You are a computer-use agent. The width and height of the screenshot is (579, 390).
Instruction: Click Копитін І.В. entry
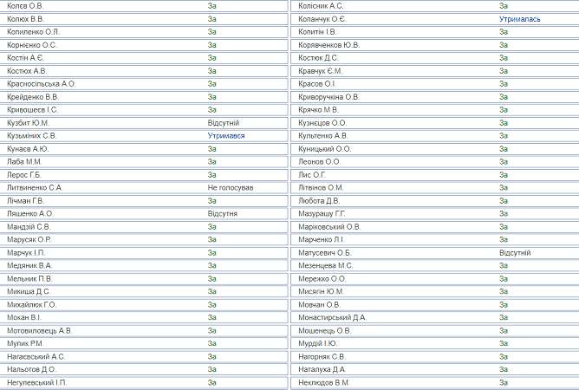point(317,32)
